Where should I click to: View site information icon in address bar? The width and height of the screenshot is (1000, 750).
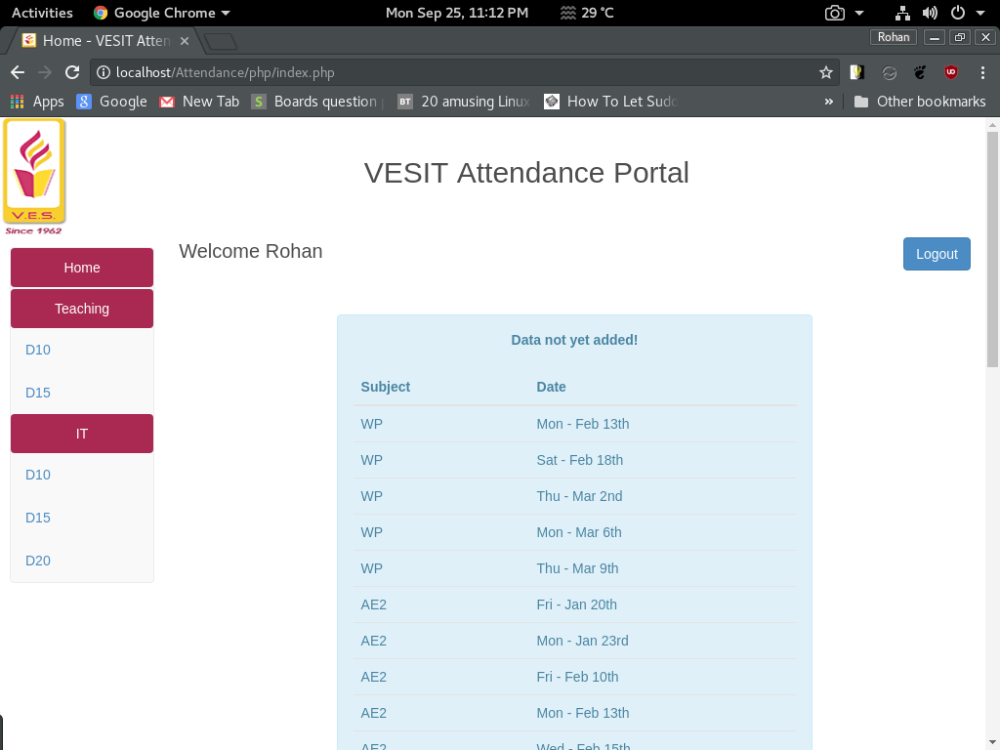point(103,72)
